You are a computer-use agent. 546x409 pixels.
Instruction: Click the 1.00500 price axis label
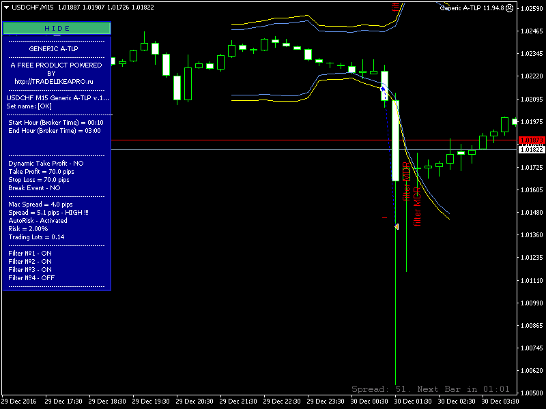532,393
